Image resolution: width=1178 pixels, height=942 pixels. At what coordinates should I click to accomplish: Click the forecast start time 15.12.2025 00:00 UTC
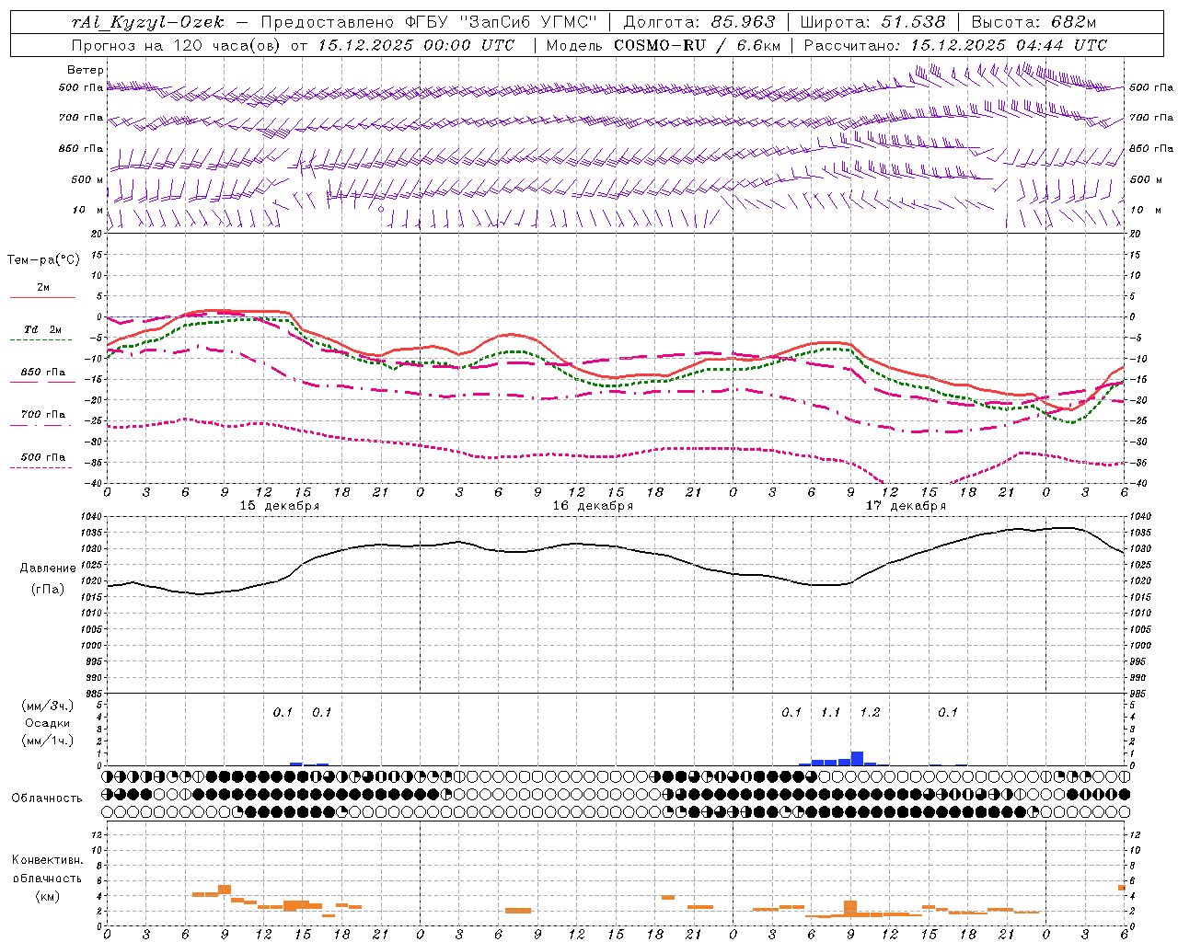[416, 45]
